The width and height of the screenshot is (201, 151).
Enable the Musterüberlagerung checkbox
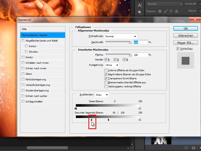point(23,90)
